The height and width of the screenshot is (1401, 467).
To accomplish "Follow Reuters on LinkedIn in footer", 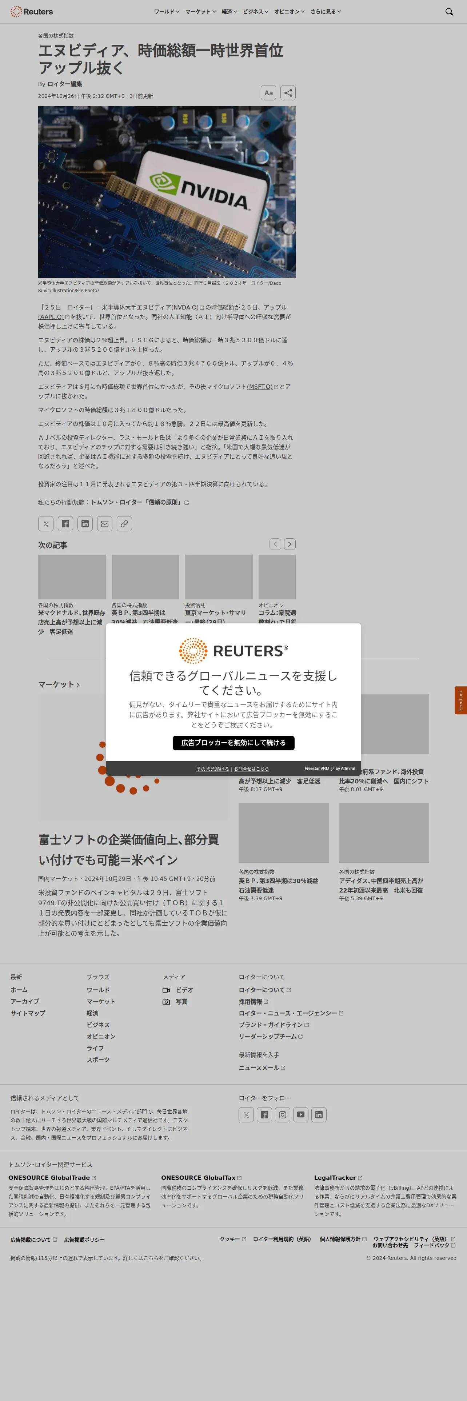I will [x=319, y=1114].
